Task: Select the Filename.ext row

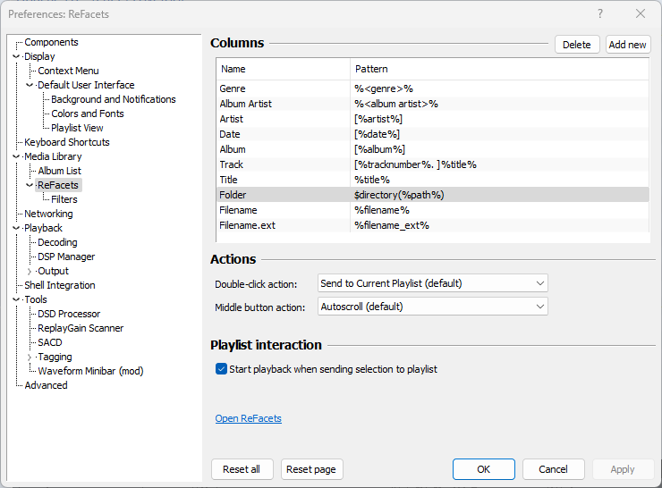Action: click(x=433, y=225)
